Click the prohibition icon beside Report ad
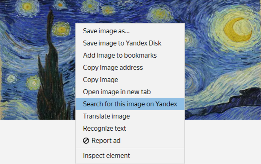 [x=86, y=141]
